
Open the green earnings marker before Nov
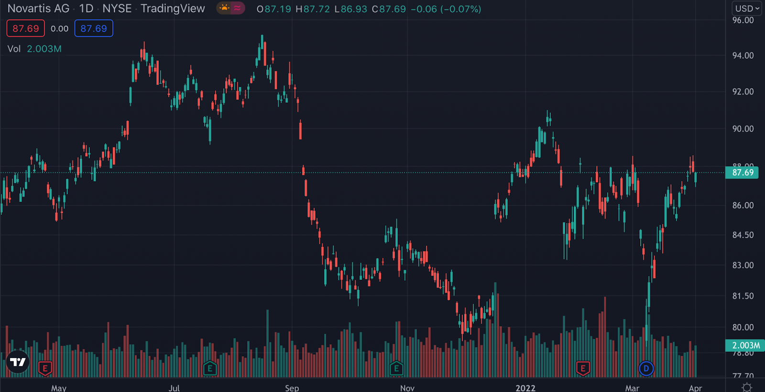click(x=396, y=368)
